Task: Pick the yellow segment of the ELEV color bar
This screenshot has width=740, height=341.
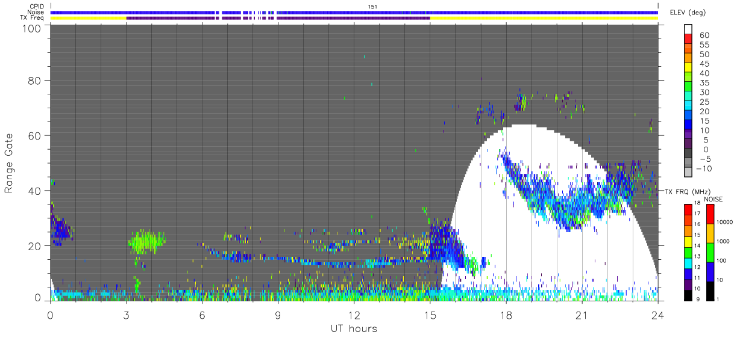Action: tap(689, 69)
